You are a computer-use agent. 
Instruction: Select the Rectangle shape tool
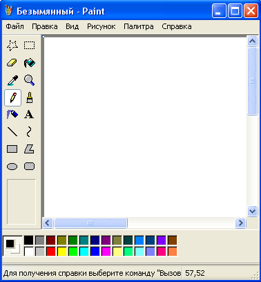coord(12,149)
